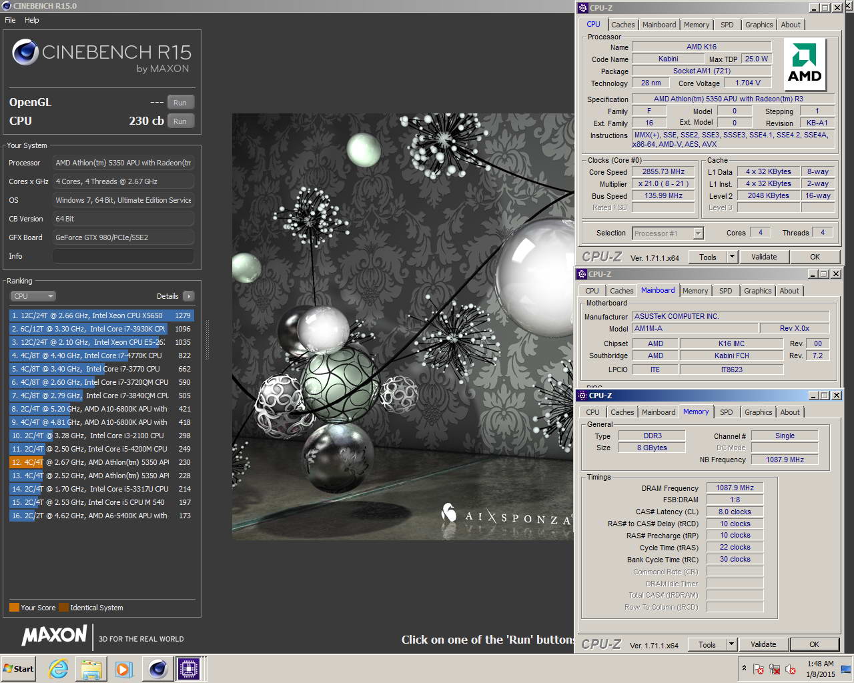Select SPD tab in bottom CPU-Z Memory window
Image resolution: width=854 pixels, height=683 pixels.
[x=727, y=412]
